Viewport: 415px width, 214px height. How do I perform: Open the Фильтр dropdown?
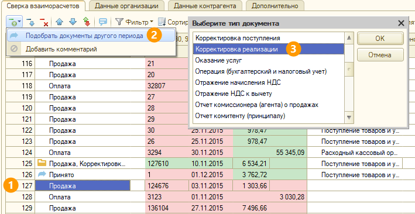point(135,22)
